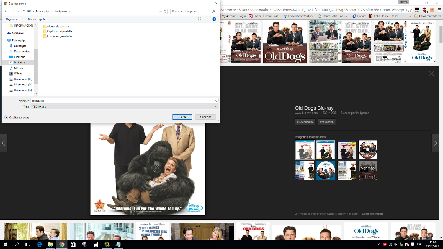Open Buscar por imágenes link
The height and width of the screenshot is (249, 443).
click(355, 113)
